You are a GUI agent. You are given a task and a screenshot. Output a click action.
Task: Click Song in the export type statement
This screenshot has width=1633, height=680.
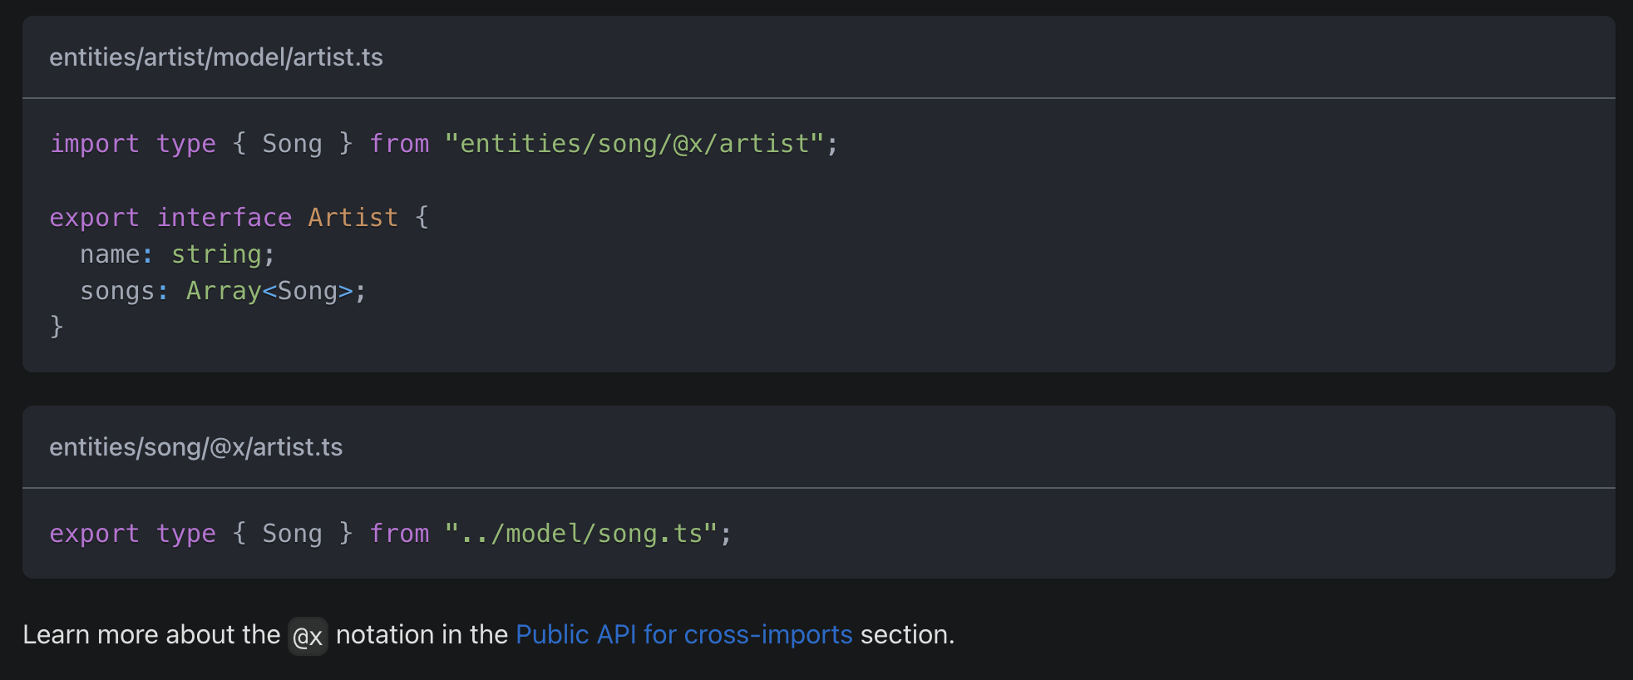(x=292, y=534)
